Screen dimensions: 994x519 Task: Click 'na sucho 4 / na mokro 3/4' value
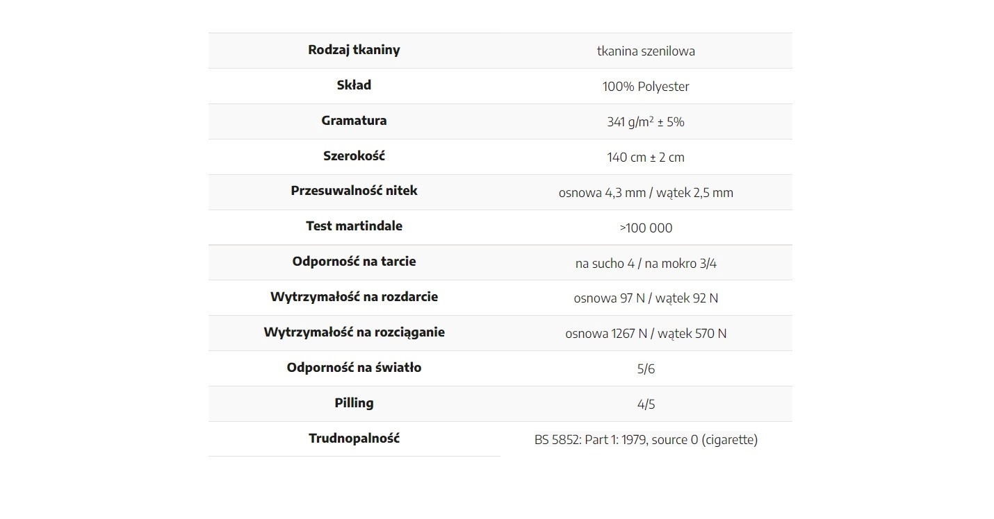click(646, 264)
